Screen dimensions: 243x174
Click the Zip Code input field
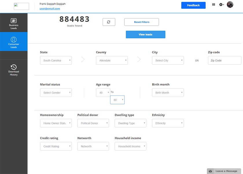(224, 60)
